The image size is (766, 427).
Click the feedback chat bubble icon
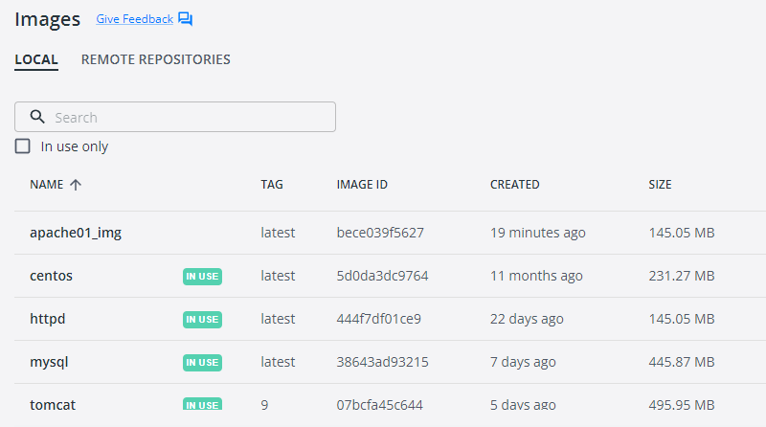point(185,19)
